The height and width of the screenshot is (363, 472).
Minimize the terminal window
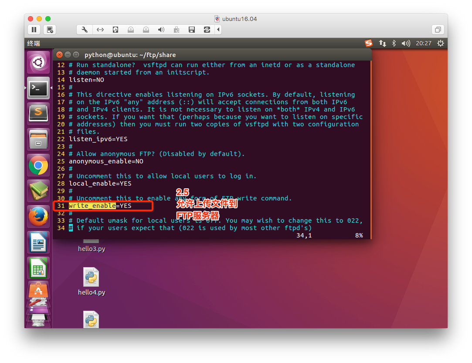point(68,54)
